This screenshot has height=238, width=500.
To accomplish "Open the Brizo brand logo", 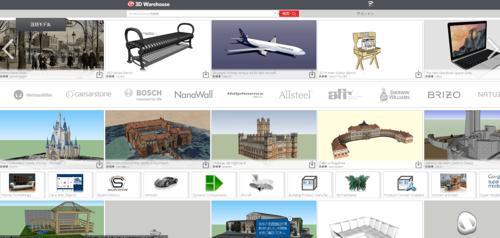I will tap(444, 94).
